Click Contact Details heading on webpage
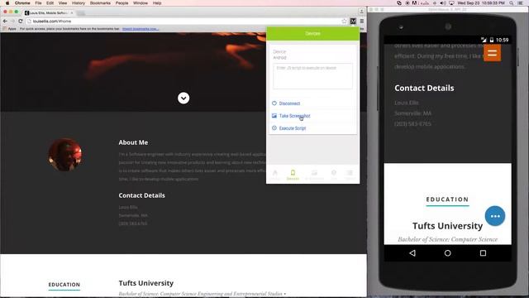The height and width of the screenshot is (298, 529). [x=141, y=195]
